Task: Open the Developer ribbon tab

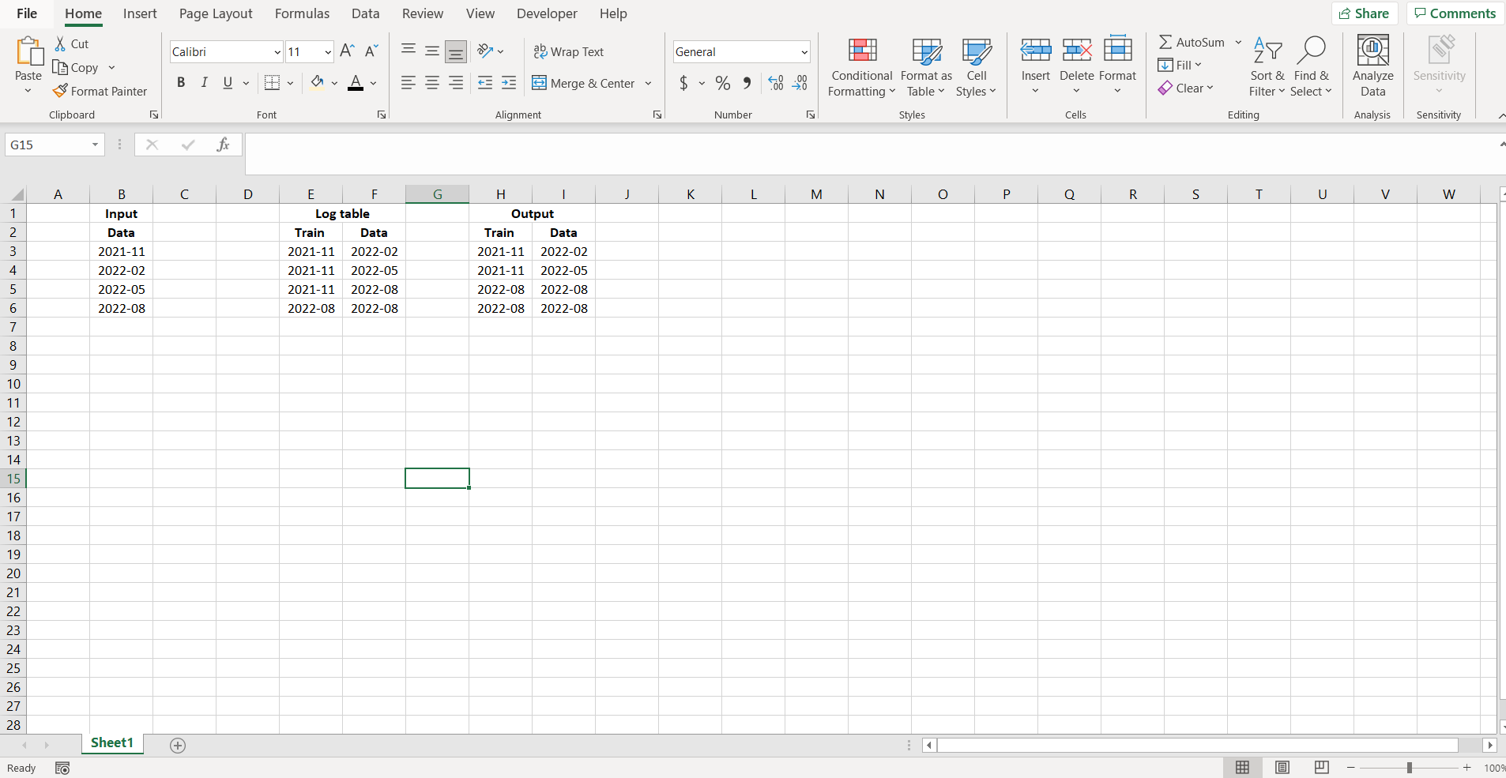Action: coord(548,13)
